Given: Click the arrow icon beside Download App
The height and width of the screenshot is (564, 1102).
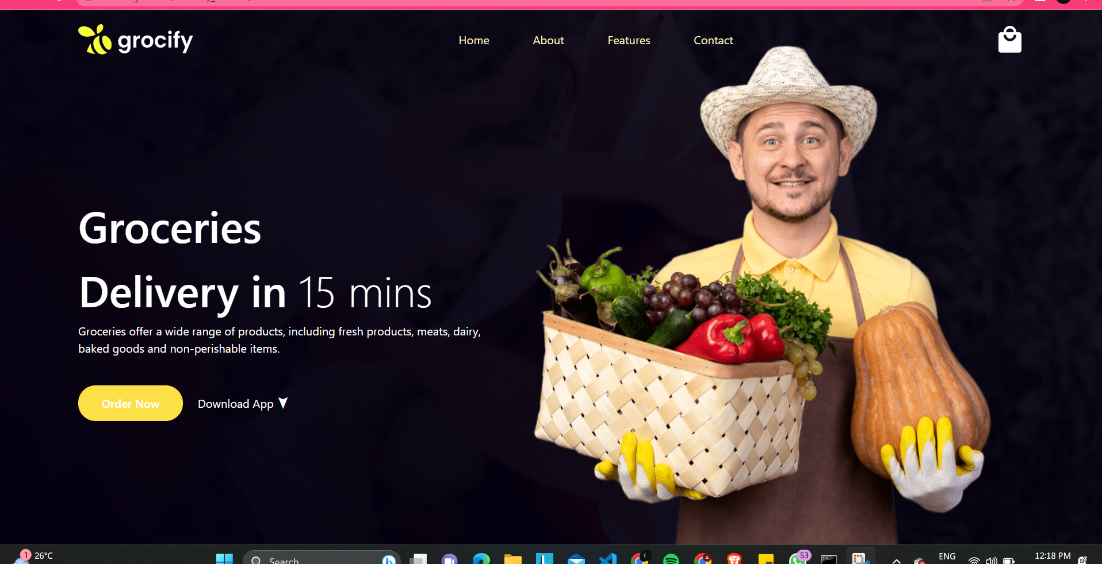Looking at the screenshot, I should pos(283,403).
